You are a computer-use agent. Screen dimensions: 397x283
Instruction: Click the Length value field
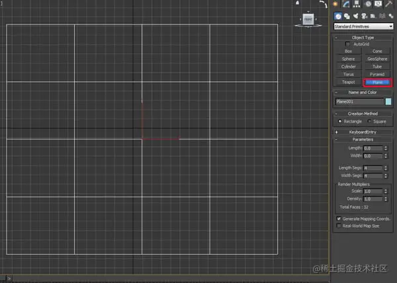pyautogui.click(x=373, y=148)
